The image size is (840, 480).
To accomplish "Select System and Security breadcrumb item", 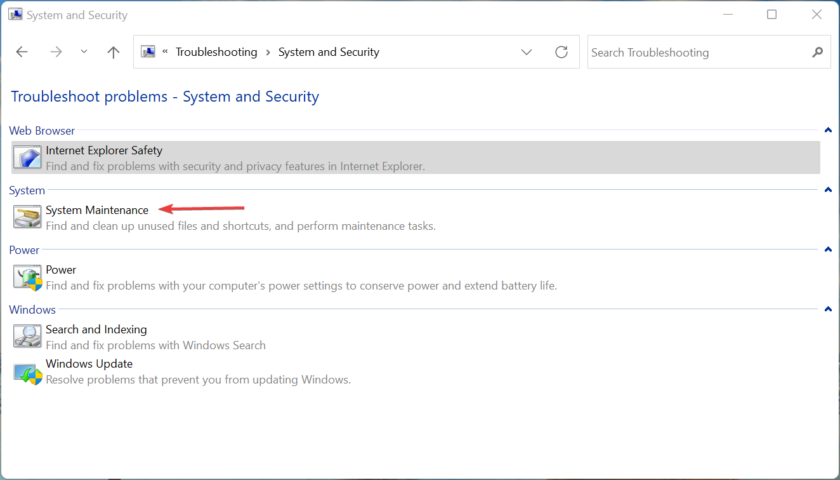I will pos(329,52).
